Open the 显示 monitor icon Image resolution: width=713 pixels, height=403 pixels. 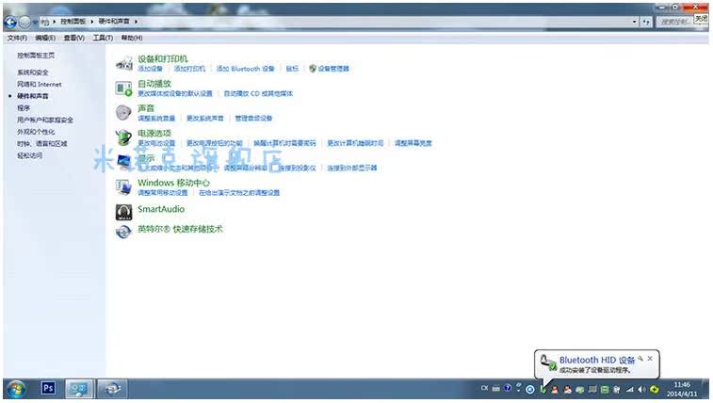pos(123,162)
